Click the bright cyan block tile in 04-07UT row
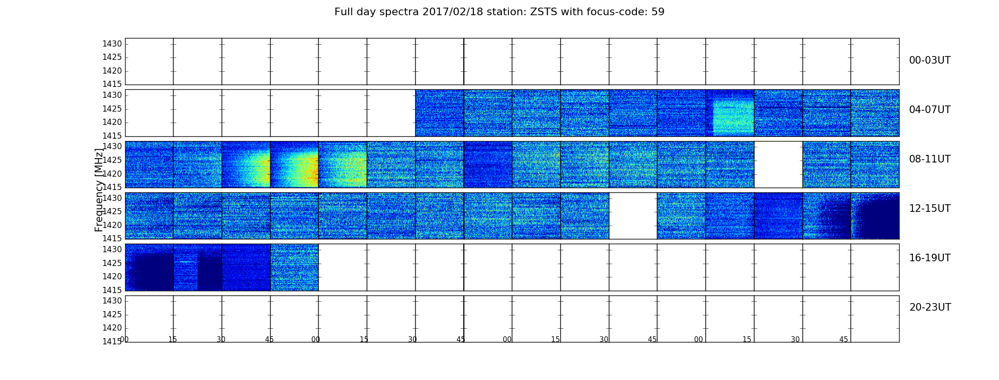 730,113
